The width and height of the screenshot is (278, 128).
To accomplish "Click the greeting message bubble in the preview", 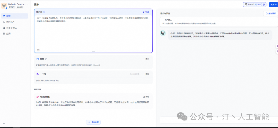I will click(220, 35).
